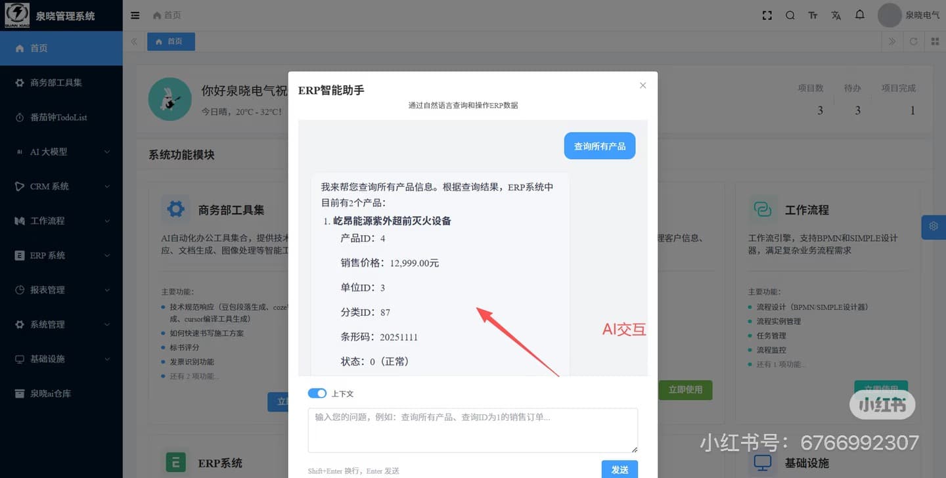
Task: Click the tabs scroll-left double chevron
Action: (134, 41)
